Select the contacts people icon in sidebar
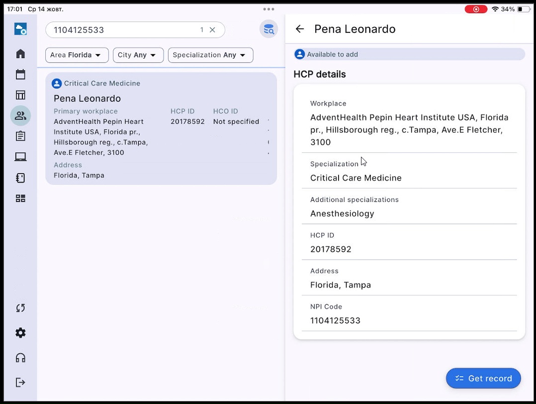 click(20, 115)
